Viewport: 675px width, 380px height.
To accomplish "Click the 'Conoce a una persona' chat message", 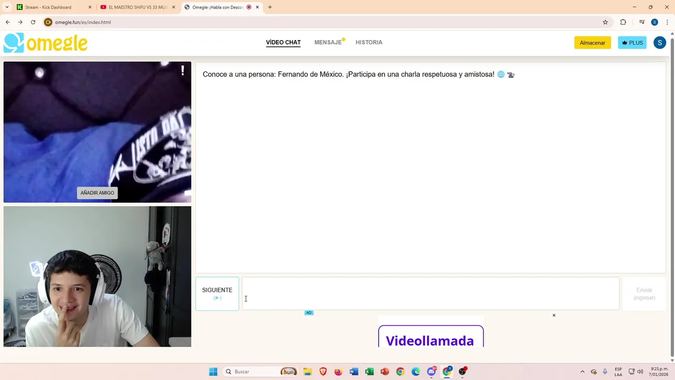I will coord(359,74).
